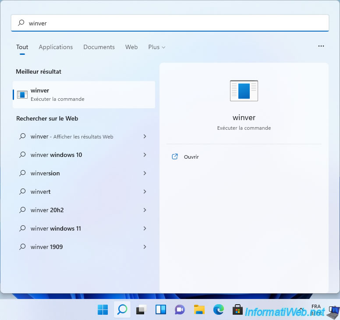Expand arrow next to winver 1909
Image resolution: width=340 pixels, height=320 pixels.
(145, 247)
